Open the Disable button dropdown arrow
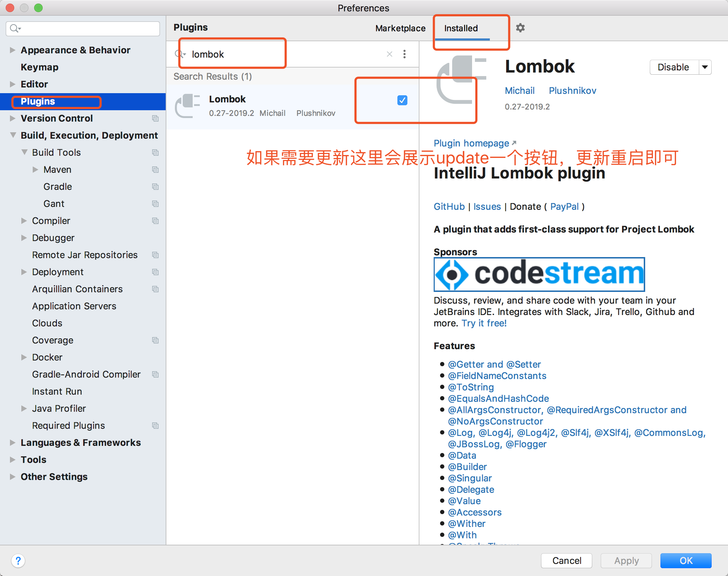This screenshot has width=728, height=576. click(x=705, y=67)
